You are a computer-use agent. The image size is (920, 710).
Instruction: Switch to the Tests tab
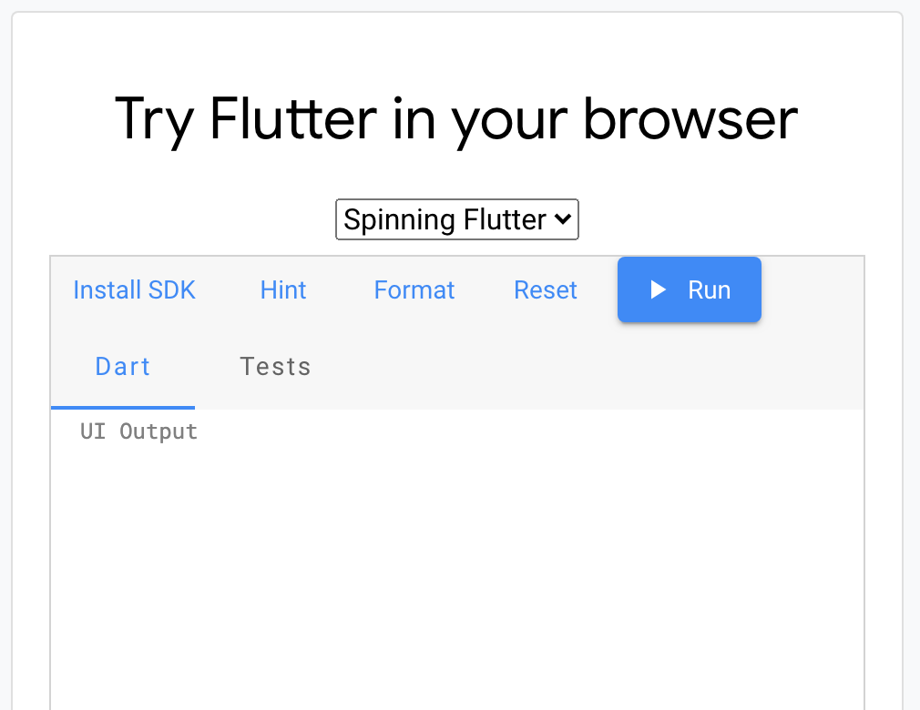click(x=275, y=366)
